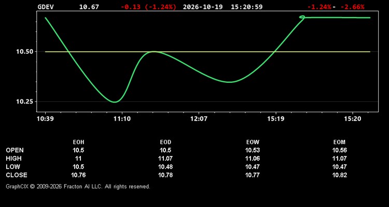The image size is (389, 207).
Task: Select the EOH column header
Action: (x=78, y=142)
